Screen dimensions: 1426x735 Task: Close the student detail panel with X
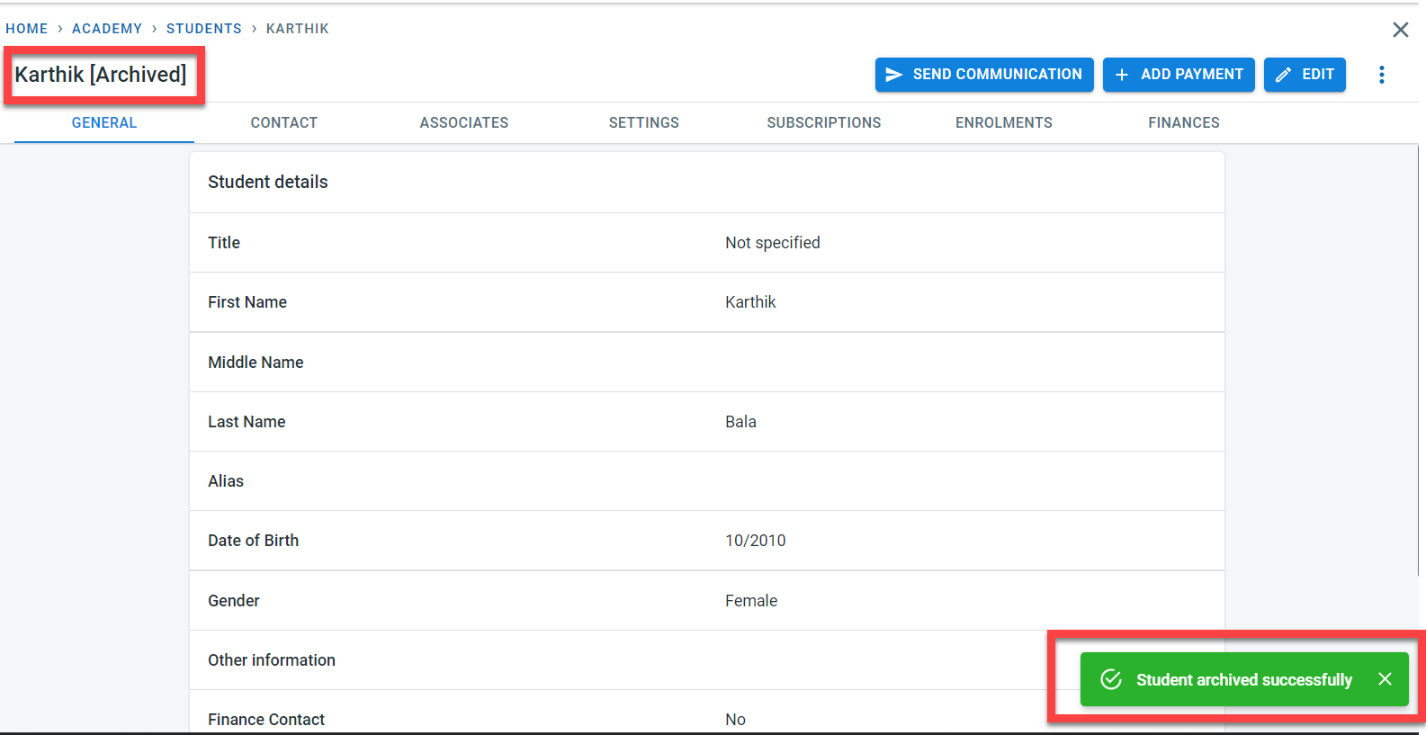pyautogui.click(x=1400, y=30)
